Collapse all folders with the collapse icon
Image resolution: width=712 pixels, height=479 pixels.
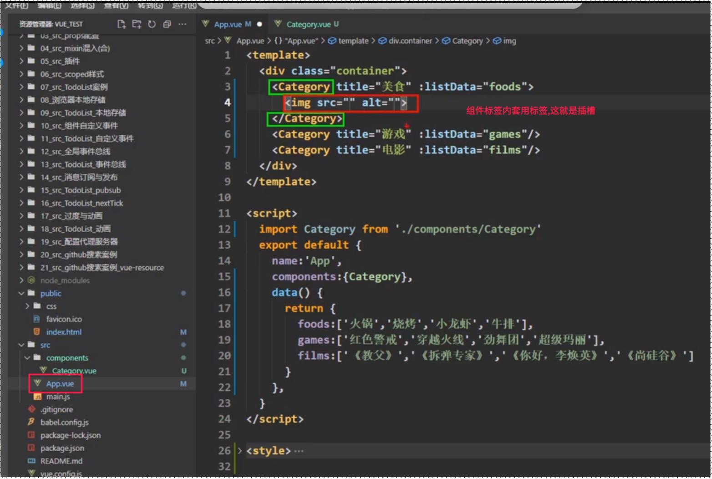[x=167, y=24]
